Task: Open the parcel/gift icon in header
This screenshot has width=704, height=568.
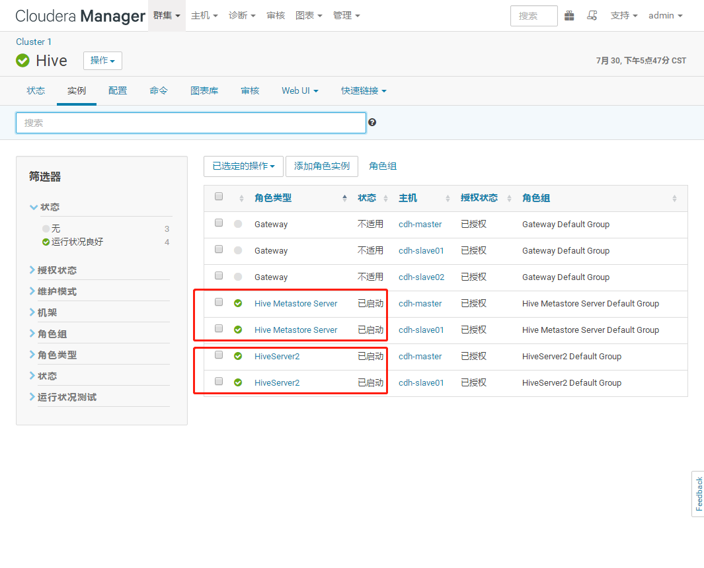Action: point(569,16)
